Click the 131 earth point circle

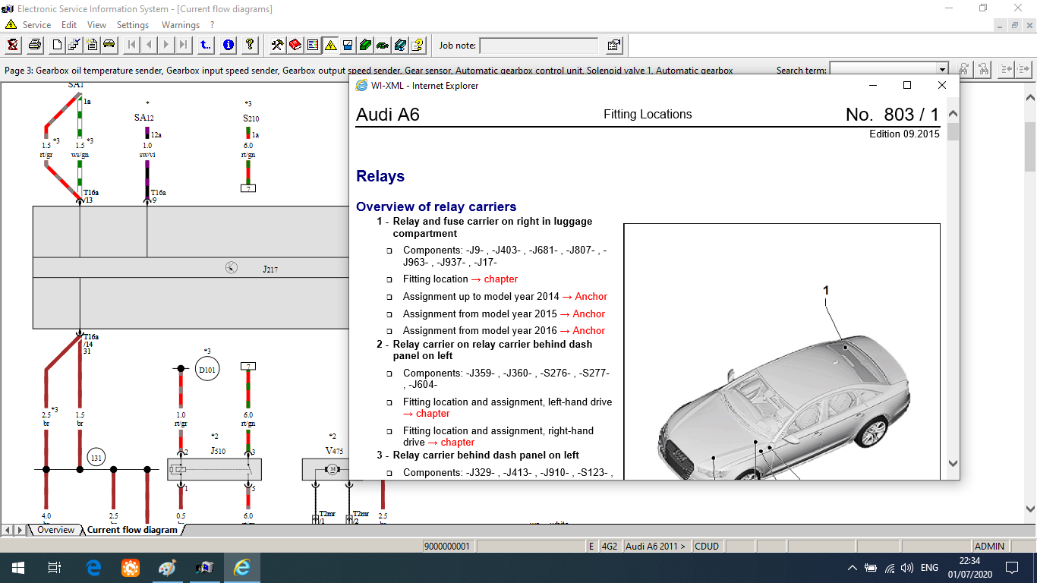(x=96, y=456)
